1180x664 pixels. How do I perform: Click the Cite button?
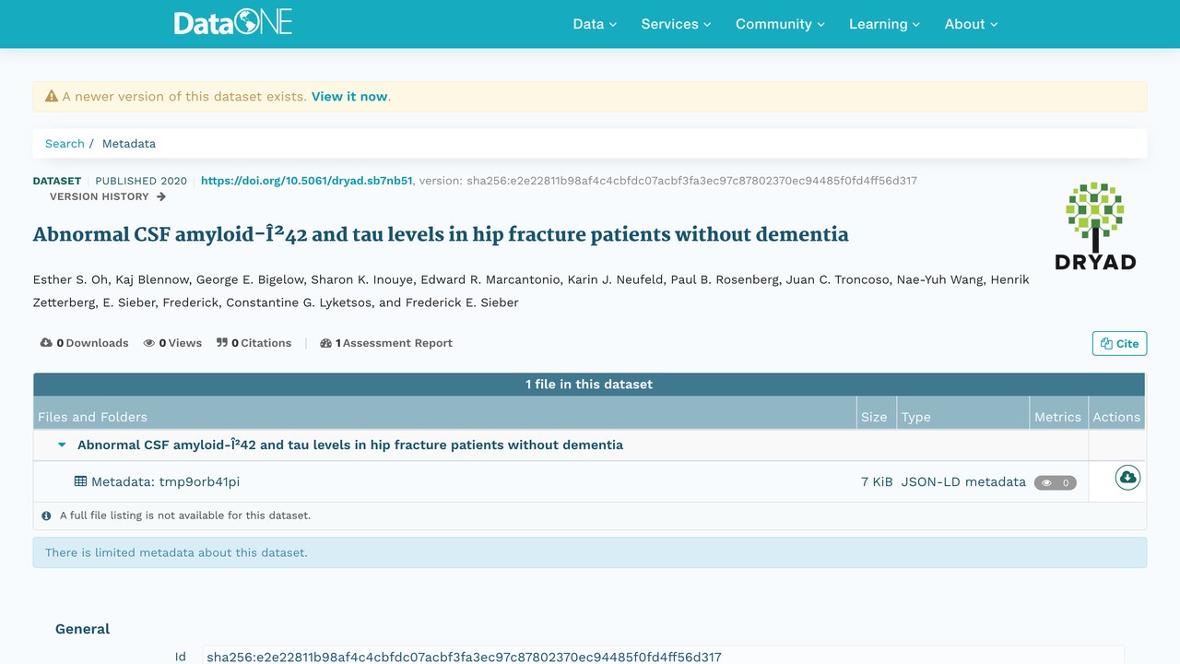click(1119, 343)
